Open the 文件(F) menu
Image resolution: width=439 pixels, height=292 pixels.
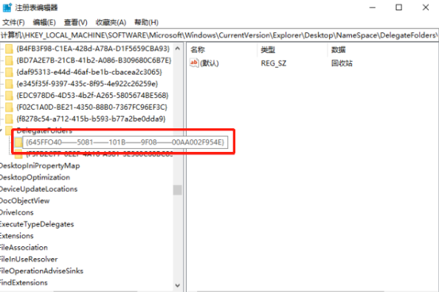pyautogui.click(x=13, y=22)
